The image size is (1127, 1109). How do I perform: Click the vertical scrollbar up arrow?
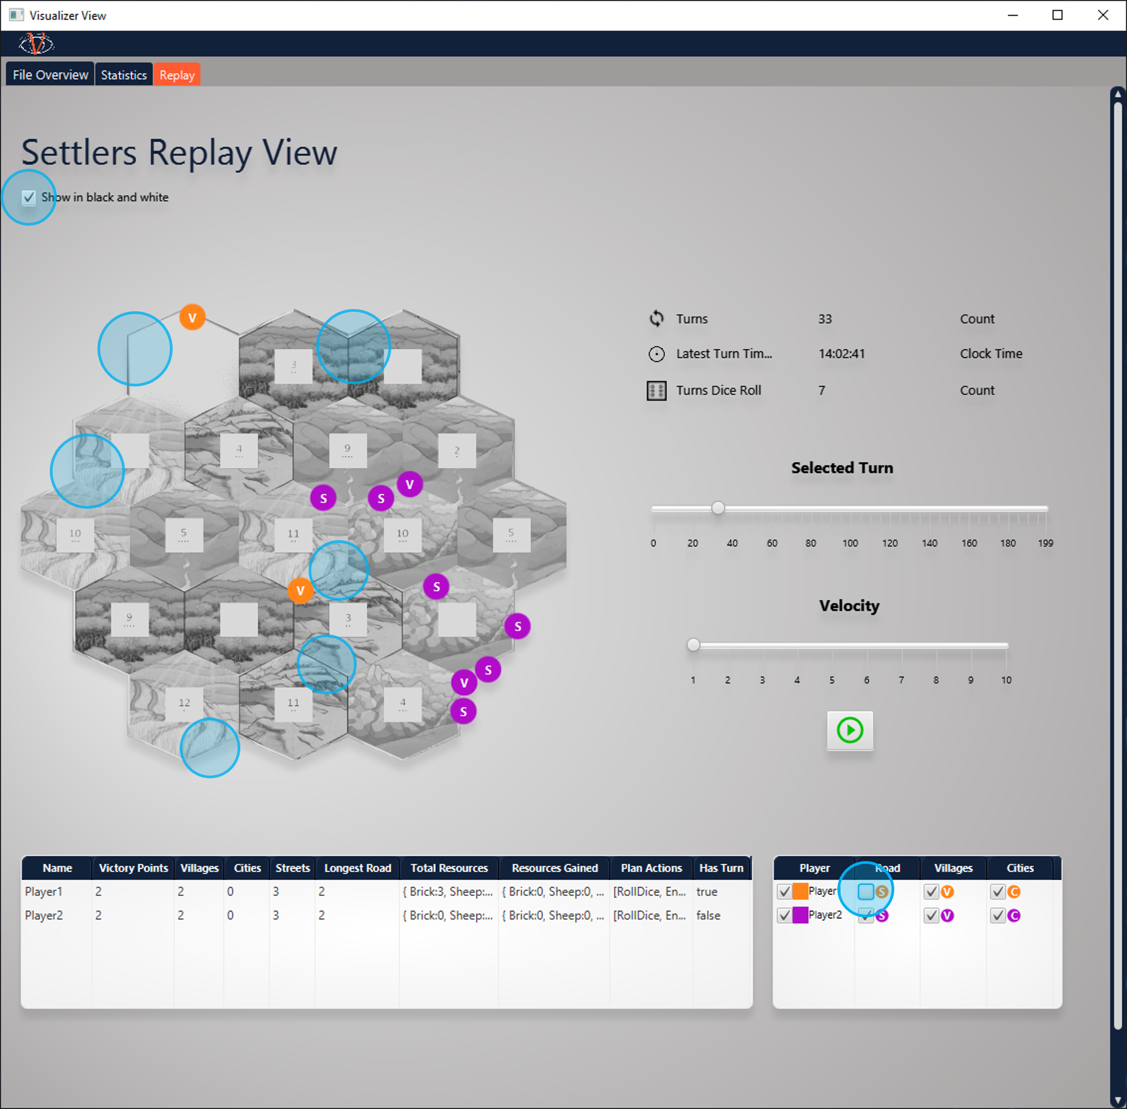pos(1118,94)
